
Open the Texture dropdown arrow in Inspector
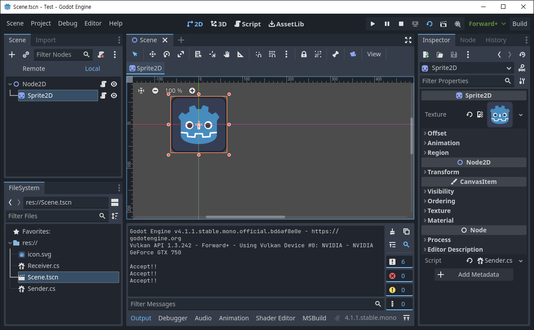coord(521,115)
